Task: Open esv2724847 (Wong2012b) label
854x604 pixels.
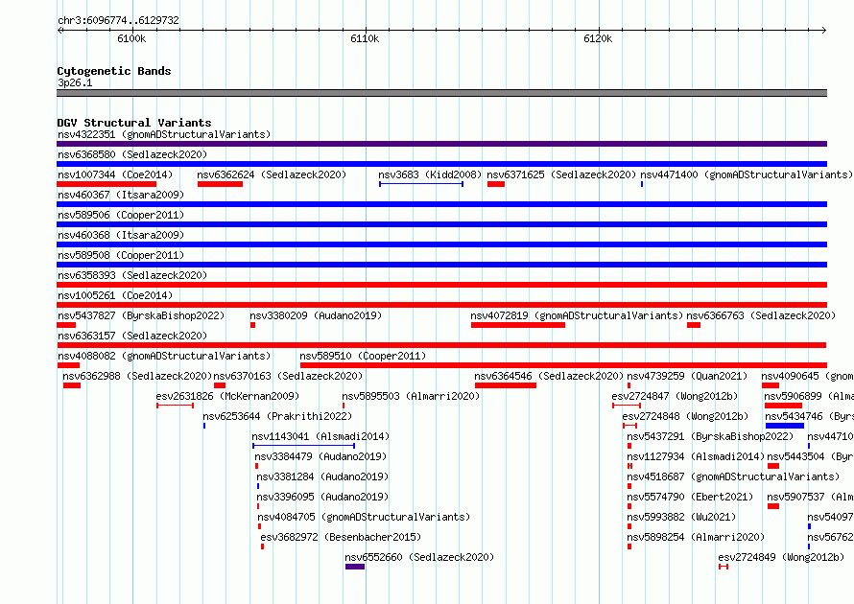Action: [675, 396]
